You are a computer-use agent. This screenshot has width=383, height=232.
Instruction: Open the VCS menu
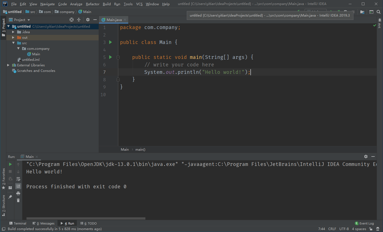coord(139,4)
